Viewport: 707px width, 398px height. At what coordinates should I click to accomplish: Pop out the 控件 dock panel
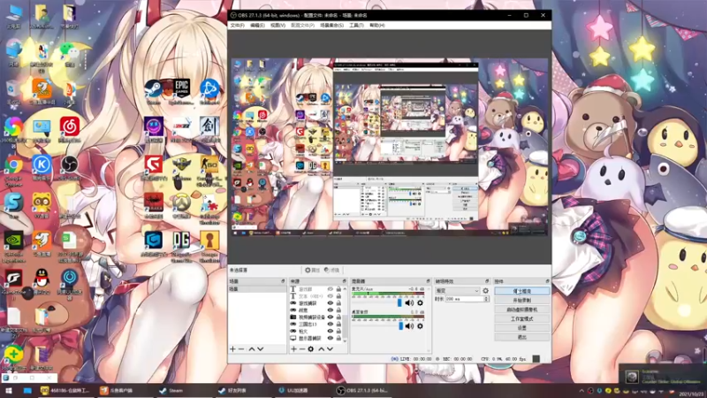click(547, 281)
